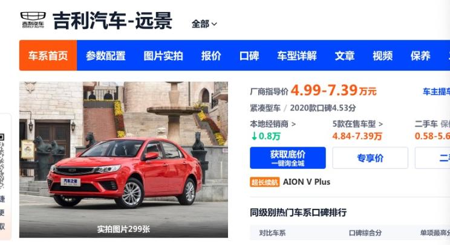The height and width of the screenshot is (245, 450).
Task: Switch to the 参数配置 tab
Action: (x=106, y=56)
